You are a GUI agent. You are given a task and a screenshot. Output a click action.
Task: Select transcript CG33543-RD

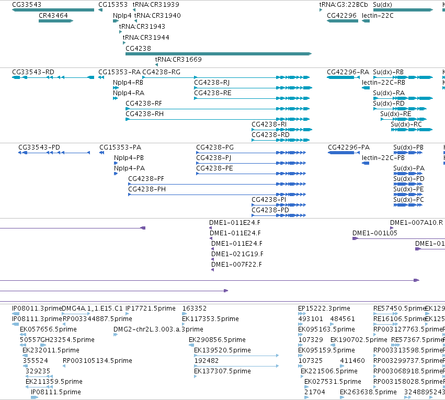[x=33, y=72]
